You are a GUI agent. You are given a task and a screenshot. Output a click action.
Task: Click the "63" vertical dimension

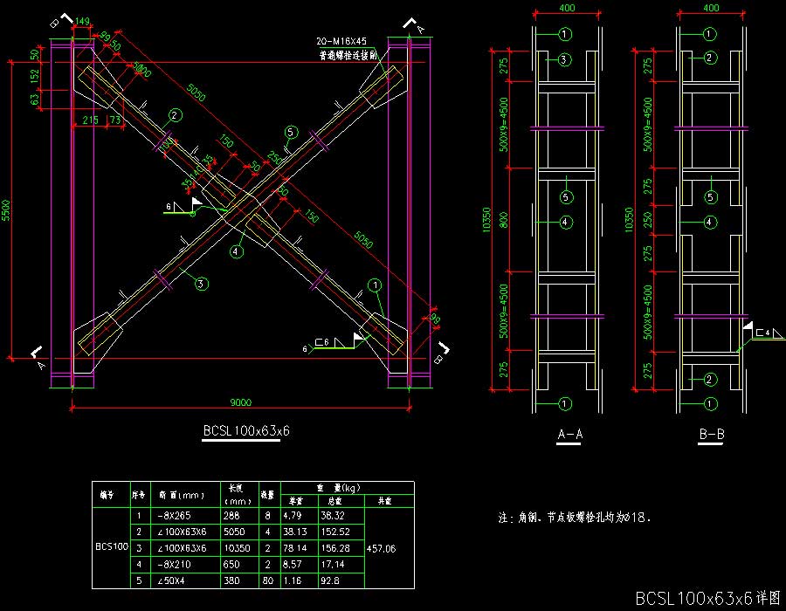(34, 100)
